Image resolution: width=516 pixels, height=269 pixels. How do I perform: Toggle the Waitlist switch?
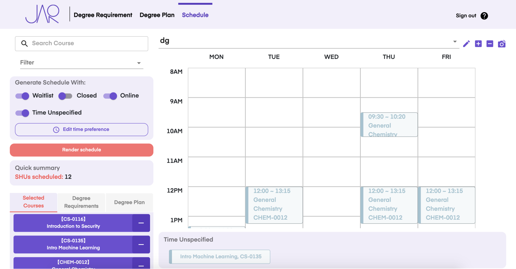click(x=22, y=96)
